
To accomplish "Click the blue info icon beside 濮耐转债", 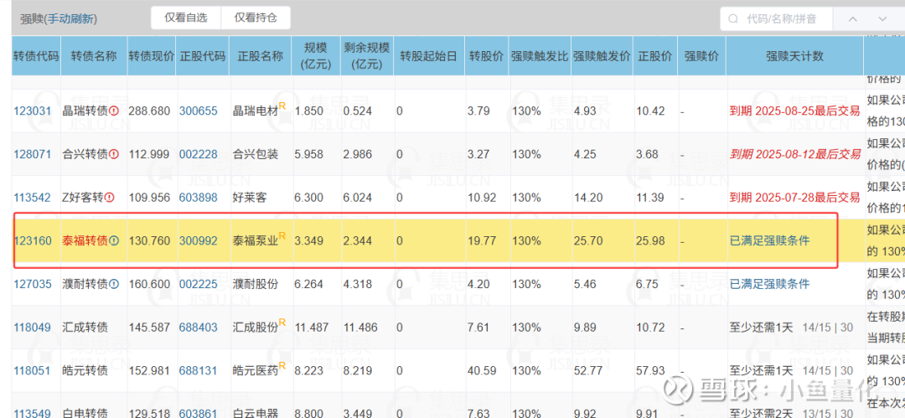I will point(114,284).
